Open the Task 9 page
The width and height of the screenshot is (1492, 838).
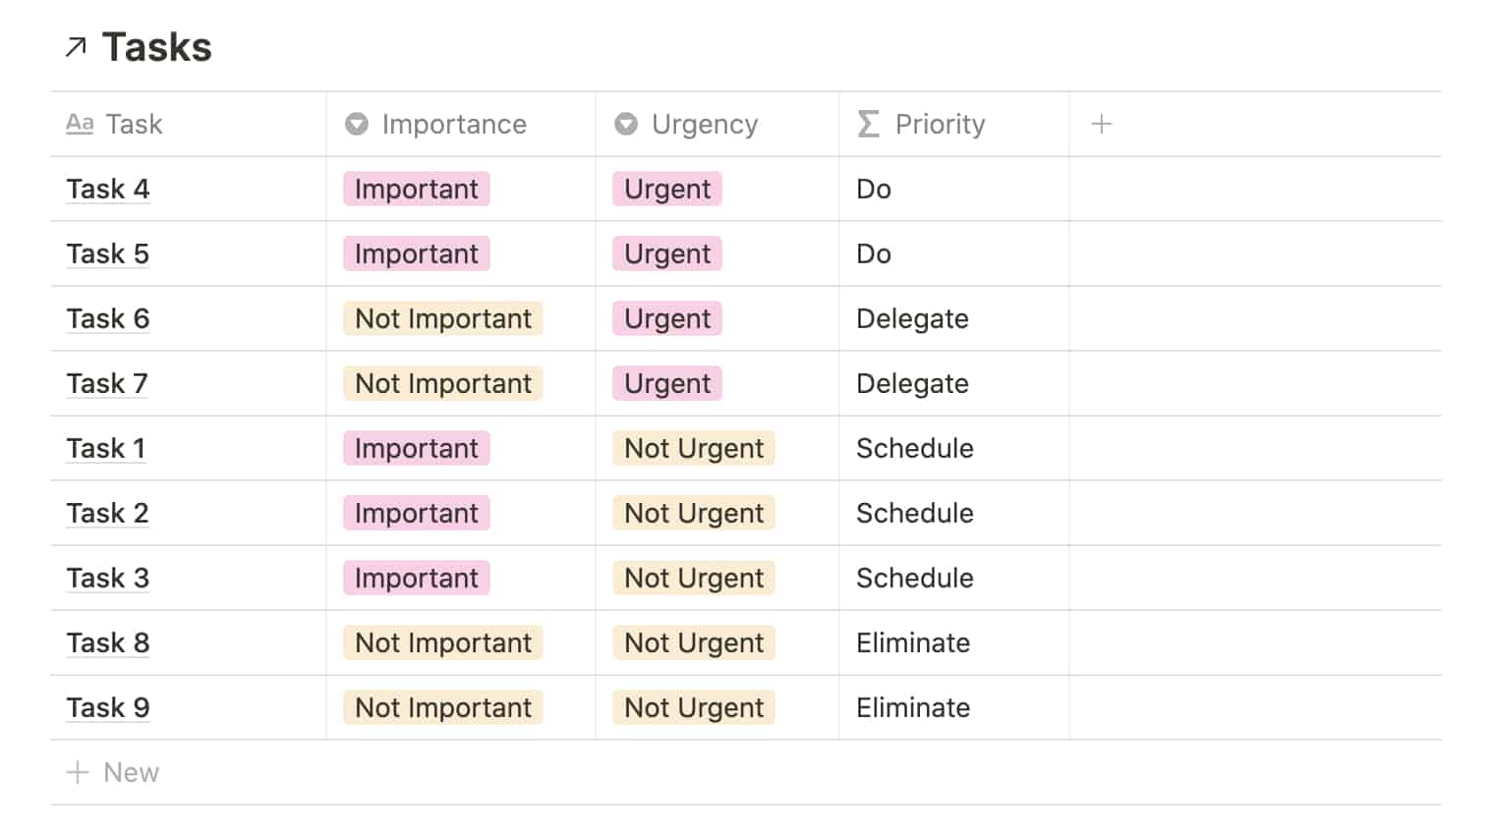(108, 707)
